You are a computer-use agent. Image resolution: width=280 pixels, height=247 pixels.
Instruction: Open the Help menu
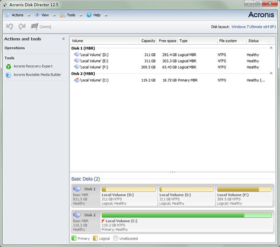coord(97,15)
